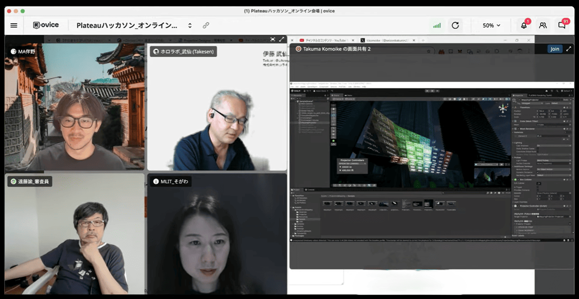
Task: Join Takuma Komoike's screen share
Action: pyautogui.click(x=554, y=49)
